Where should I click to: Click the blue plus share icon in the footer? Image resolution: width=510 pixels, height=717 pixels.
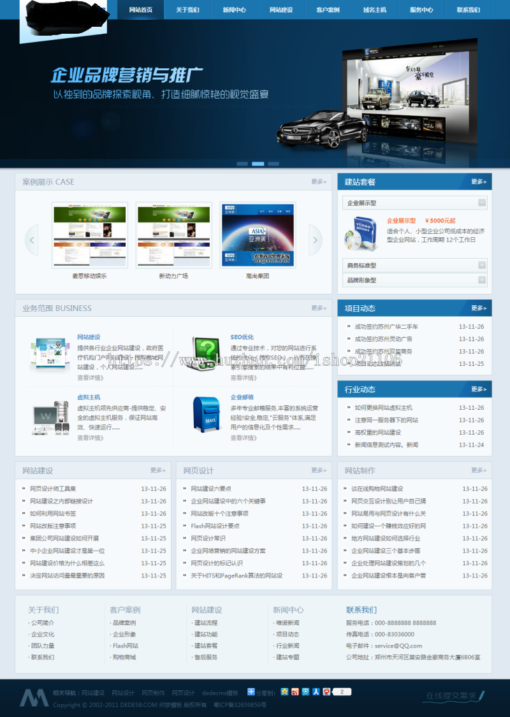click(x=251, y=692)
